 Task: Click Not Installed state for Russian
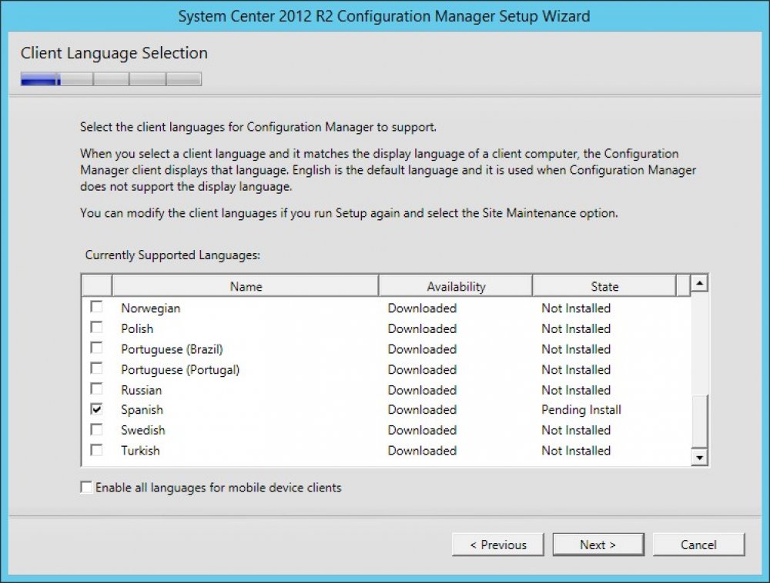click(x=576, y=390)
